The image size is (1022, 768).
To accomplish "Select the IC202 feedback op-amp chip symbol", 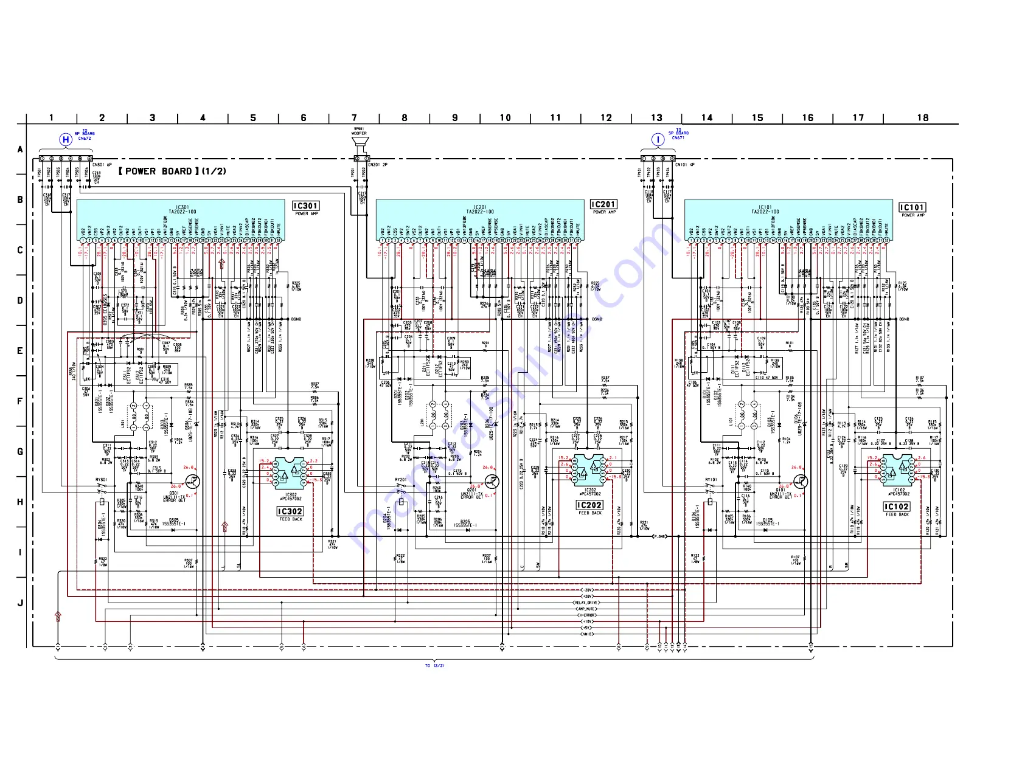I will pos(589,471).
